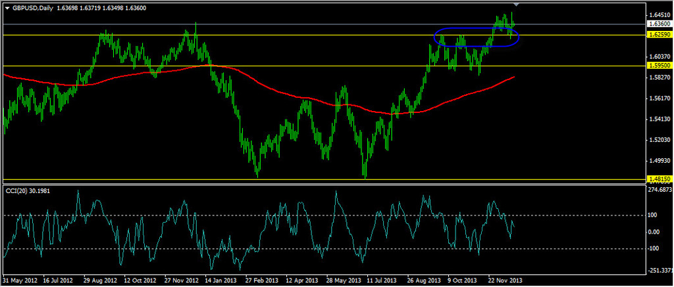Select the yellow price label 1.48150
The width and height of the screenshot is (674, 287).
click(660, 179)
